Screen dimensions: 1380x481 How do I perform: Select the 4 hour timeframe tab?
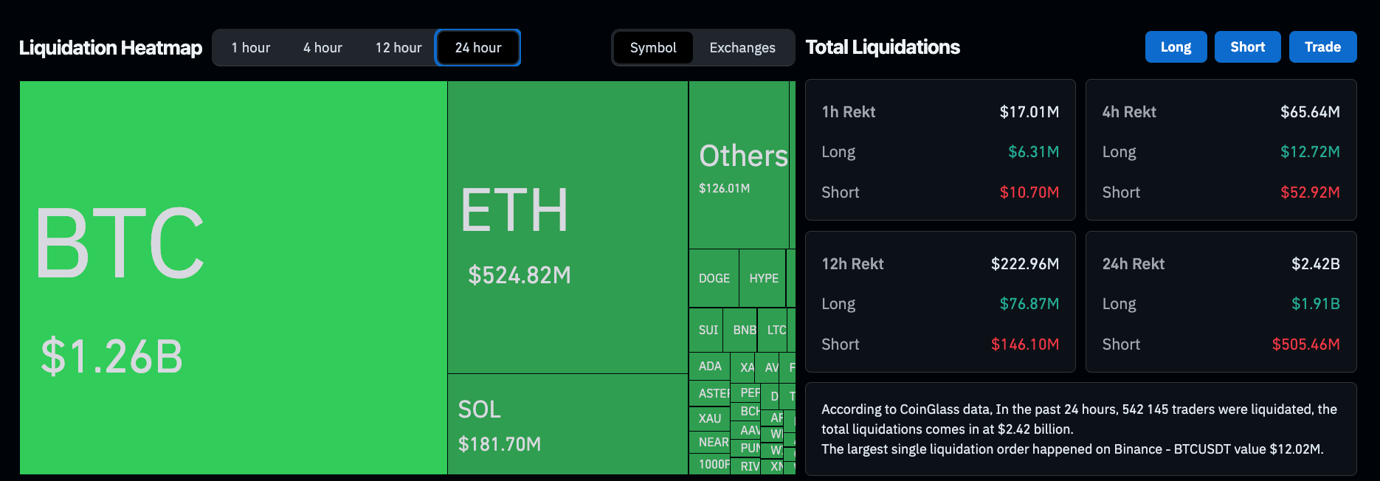click(322, 48)
